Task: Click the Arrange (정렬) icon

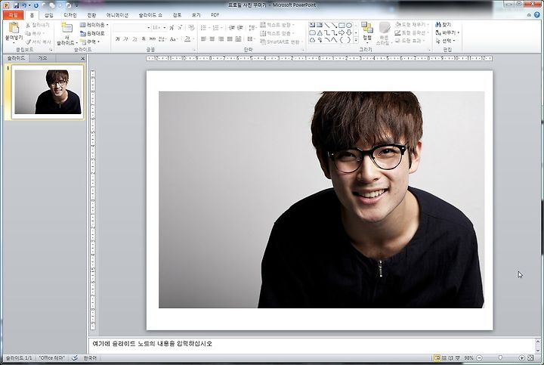Action: click(366, 28)
